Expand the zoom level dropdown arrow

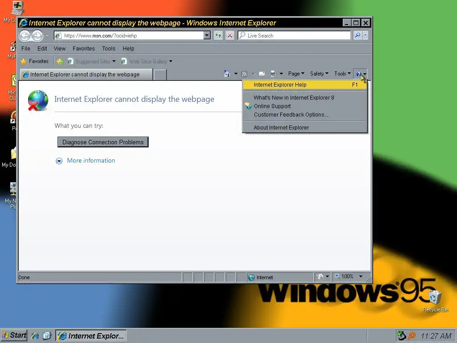click(x=361, y=276)
